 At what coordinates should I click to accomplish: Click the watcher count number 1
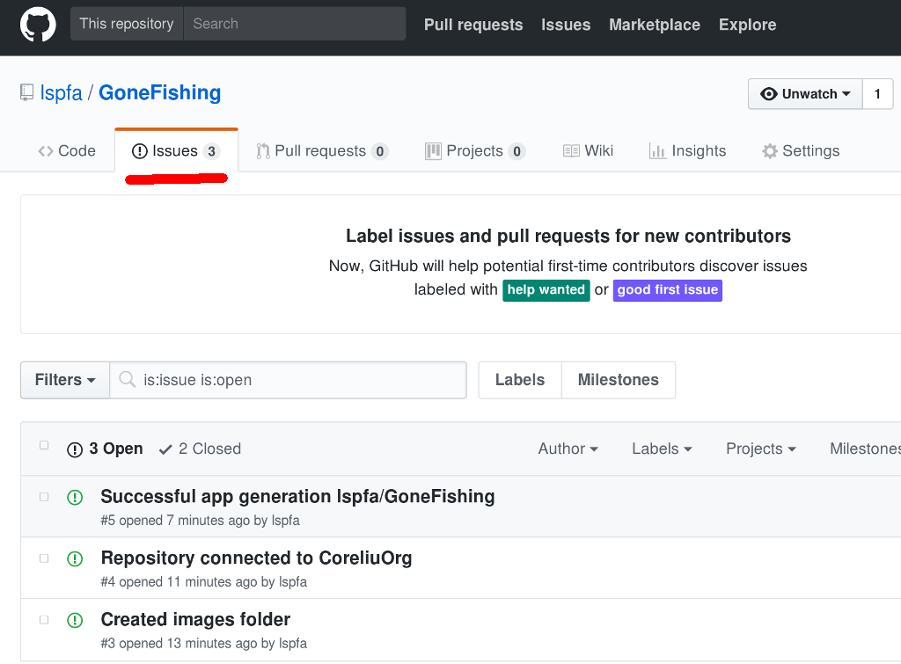pyautogui.click(x=877, y=93)
